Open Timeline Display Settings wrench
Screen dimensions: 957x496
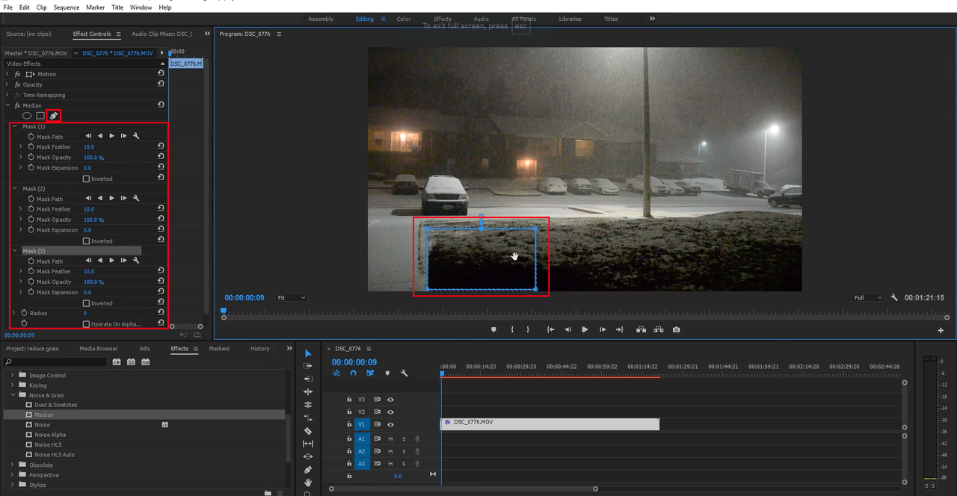click(404, 373)
